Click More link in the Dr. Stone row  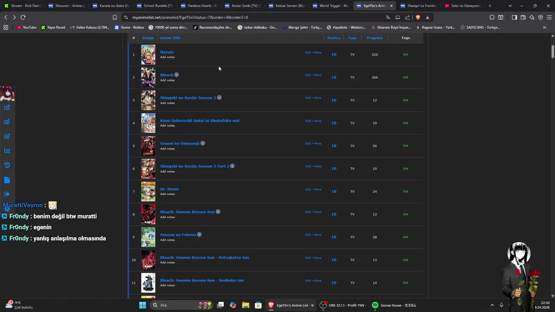pyautogui.click(x=318, y=189)
